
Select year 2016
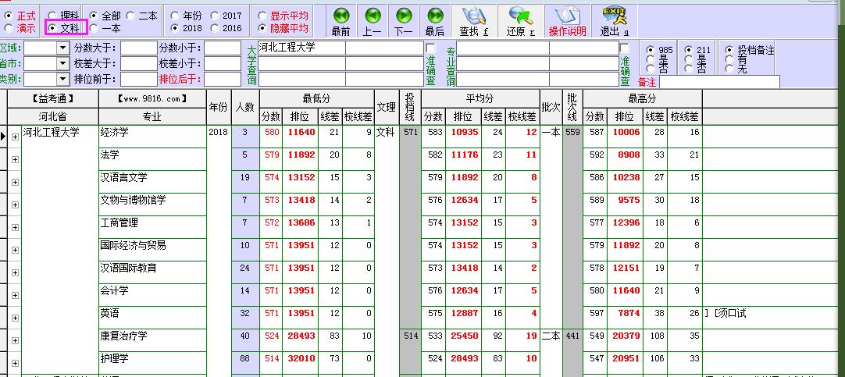click(x=215, y=28)
